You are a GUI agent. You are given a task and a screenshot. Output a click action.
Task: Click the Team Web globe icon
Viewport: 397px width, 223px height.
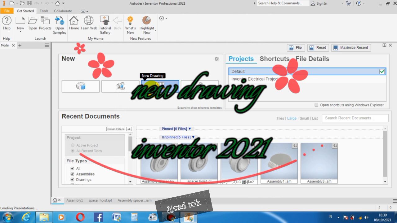89,21
